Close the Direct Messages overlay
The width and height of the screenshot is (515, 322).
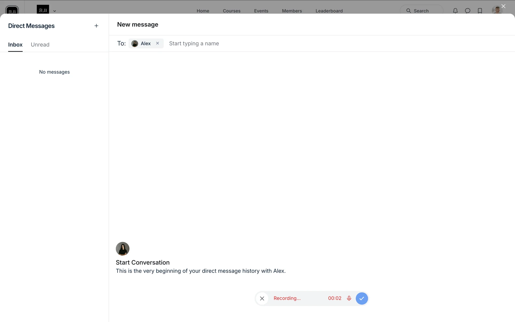point(503,6)
